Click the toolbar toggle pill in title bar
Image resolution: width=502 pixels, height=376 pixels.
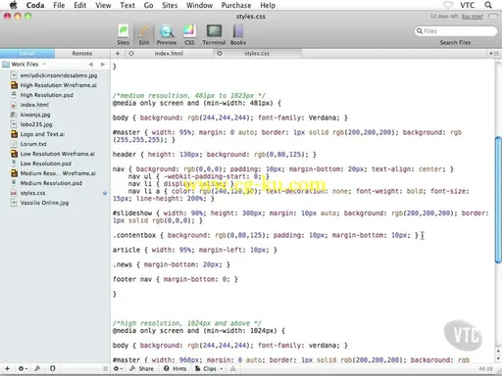(x=492, y=16)
